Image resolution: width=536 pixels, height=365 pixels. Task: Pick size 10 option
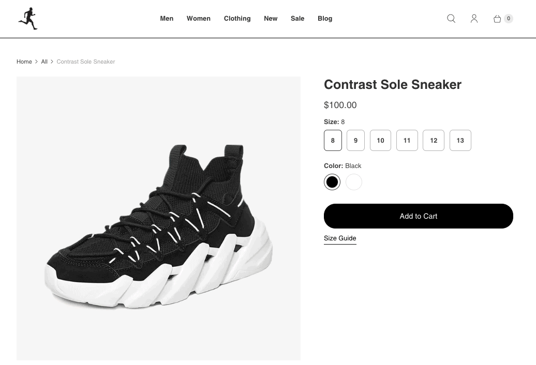tap(380, 140)
